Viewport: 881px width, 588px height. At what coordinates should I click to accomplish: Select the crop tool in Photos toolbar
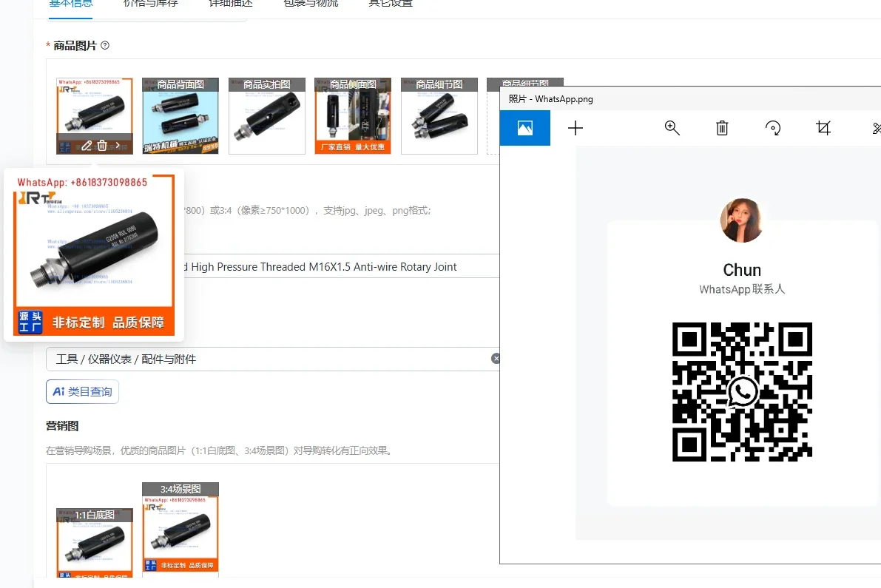pyautogui.click(x=823, y=128)
